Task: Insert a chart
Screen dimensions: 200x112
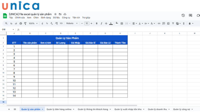Action: click(x=168, y=23)
